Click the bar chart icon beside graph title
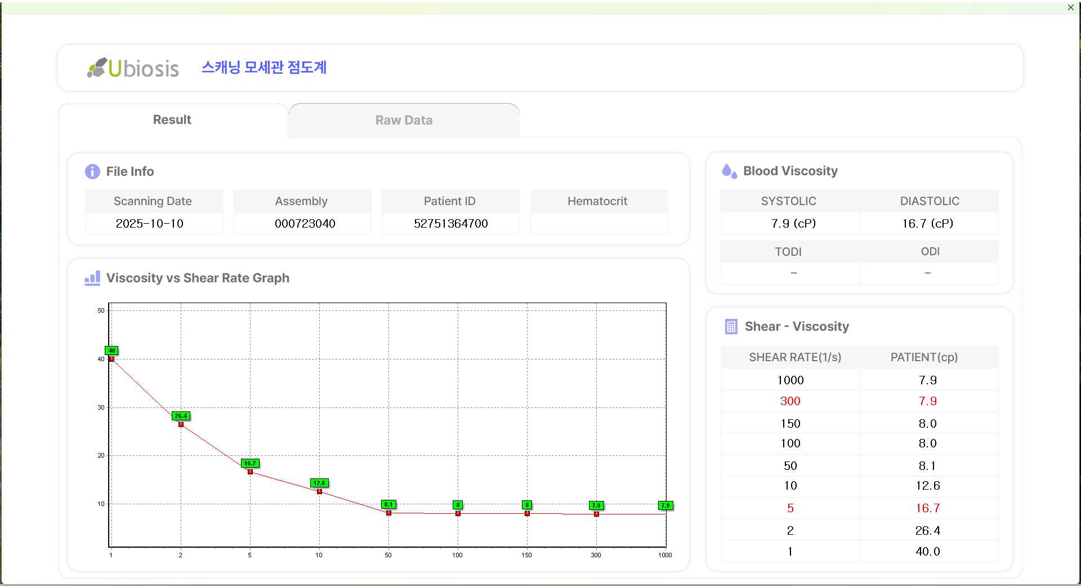Image resolution: width=1081 pixels, height=586 pixels. click(92, 278)
